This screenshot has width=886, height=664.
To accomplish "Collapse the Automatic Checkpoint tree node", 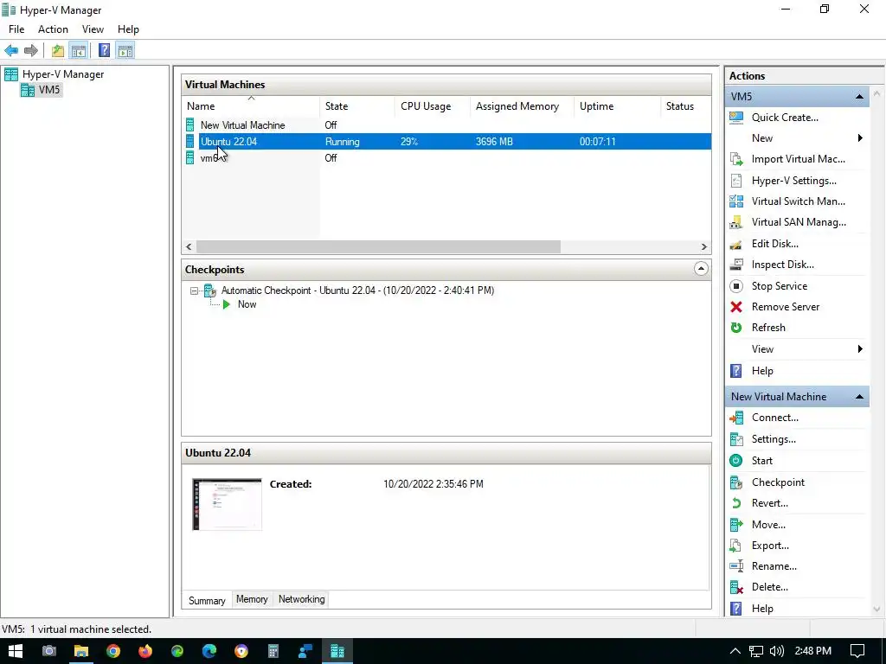I will pos(194,290).
